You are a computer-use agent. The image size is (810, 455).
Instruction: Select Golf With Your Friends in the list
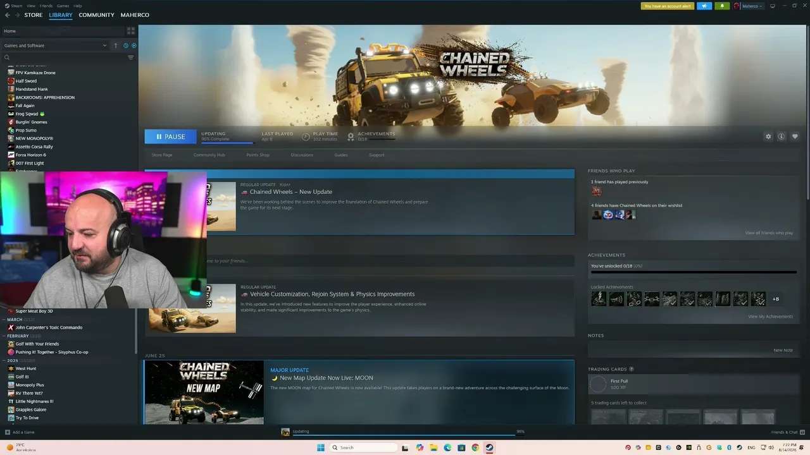coord(37,344)
